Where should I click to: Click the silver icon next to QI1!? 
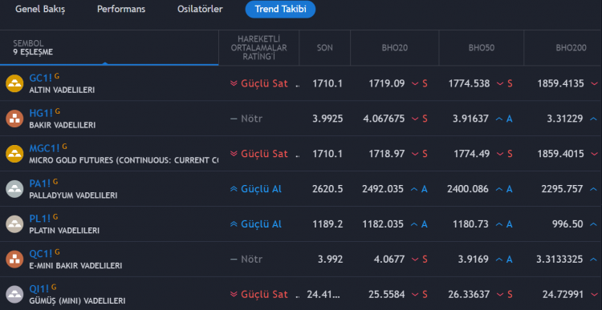click(x=14, y=295)
